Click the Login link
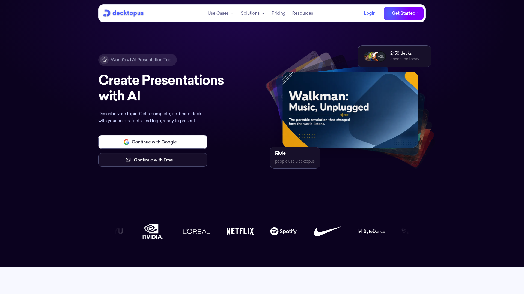 370,13
